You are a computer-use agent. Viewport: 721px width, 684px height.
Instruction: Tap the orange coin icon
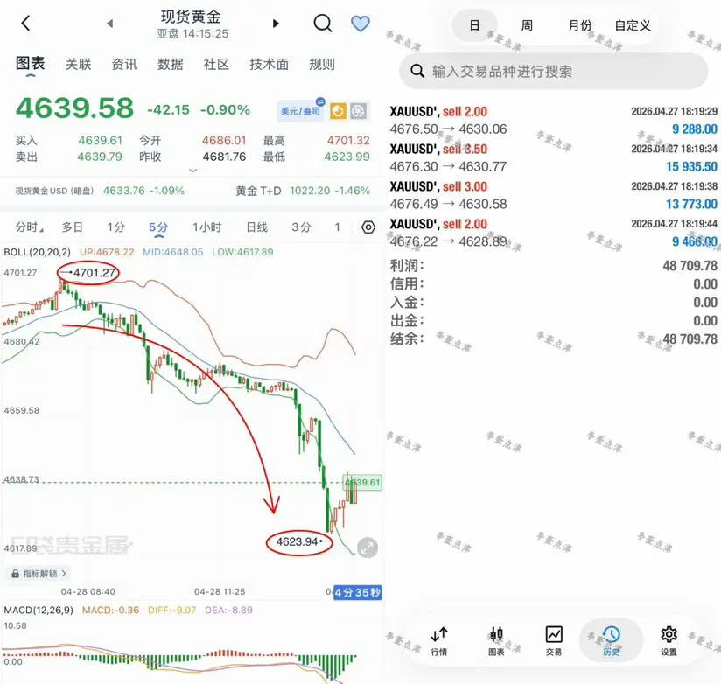338,111
